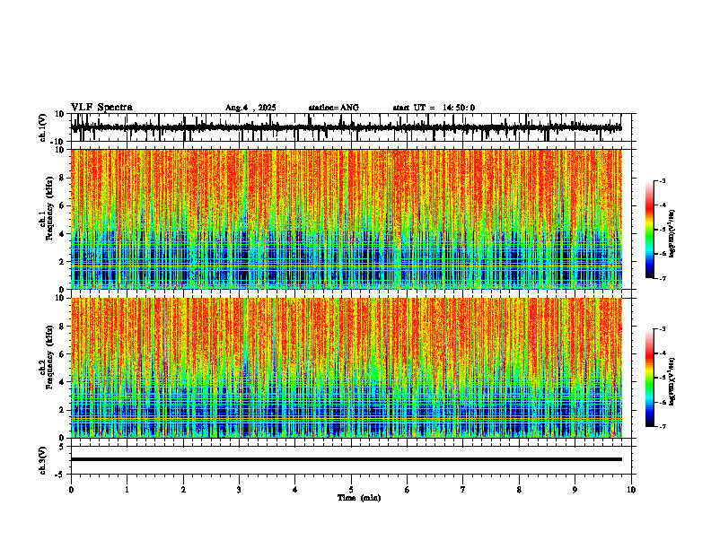
Task: Select the "ch.3(V)" axis label
Action: click(x=43, y=460)
